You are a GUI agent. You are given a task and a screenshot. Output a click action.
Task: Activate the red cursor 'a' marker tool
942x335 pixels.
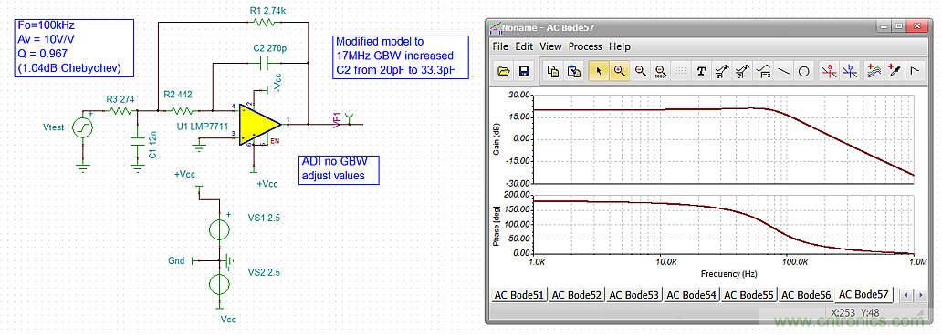click(x=829, y=71)
